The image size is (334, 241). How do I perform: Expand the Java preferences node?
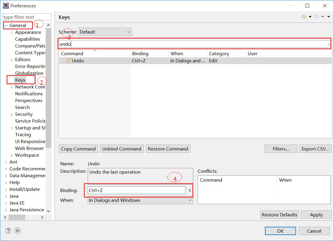point(6,196)
